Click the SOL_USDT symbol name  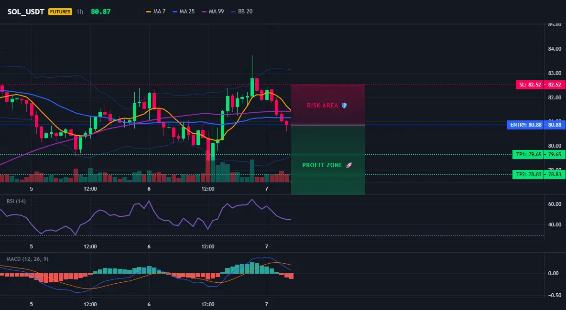(x=26, y=11)
